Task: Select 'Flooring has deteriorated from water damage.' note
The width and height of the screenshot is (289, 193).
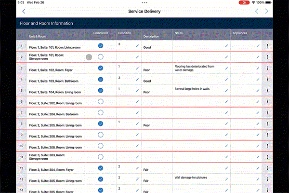Action: pos(195,68)
